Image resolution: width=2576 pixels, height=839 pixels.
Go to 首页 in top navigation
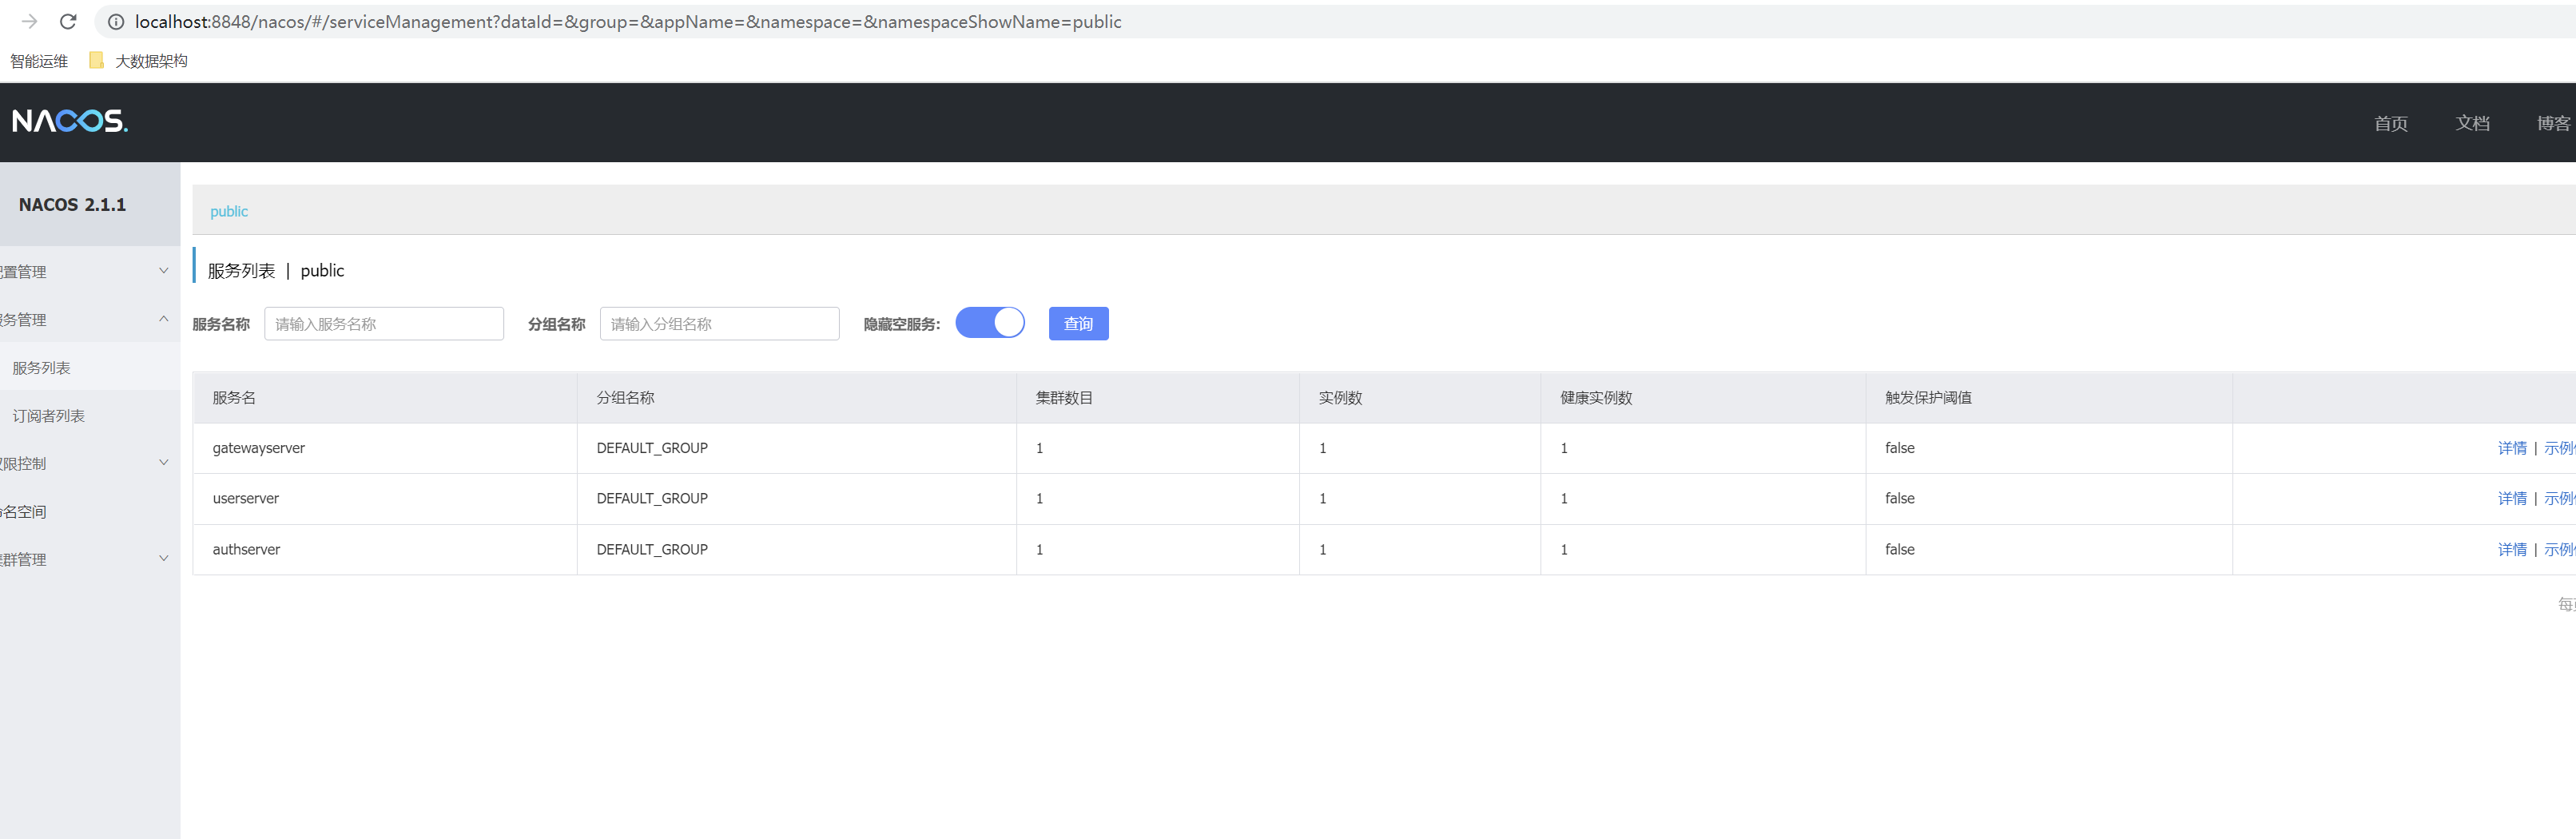click(x=2391, y=123)
